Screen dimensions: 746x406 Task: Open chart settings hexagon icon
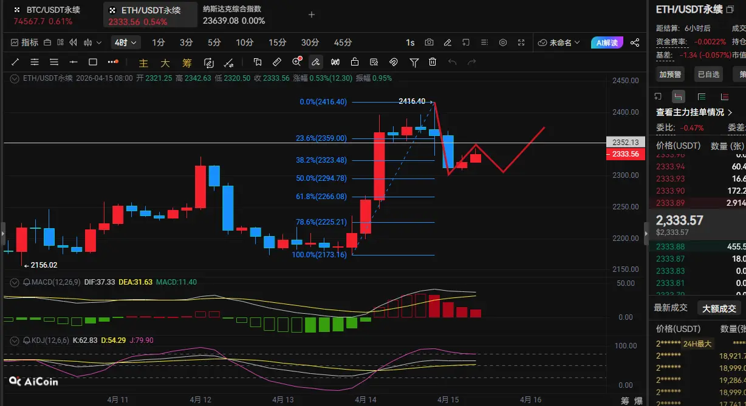(x=503, y=42)
